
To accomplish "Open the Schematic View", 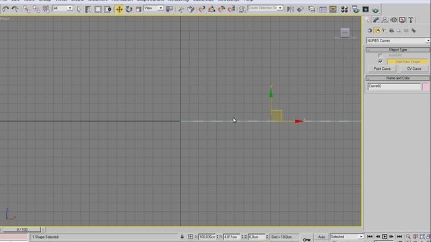I will [333, 9].
